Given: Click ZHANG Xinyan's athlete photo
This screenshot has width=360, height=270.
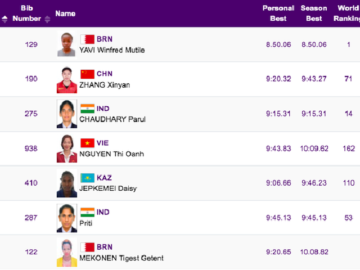Looking at the screenshot, I should coord(66,79).
